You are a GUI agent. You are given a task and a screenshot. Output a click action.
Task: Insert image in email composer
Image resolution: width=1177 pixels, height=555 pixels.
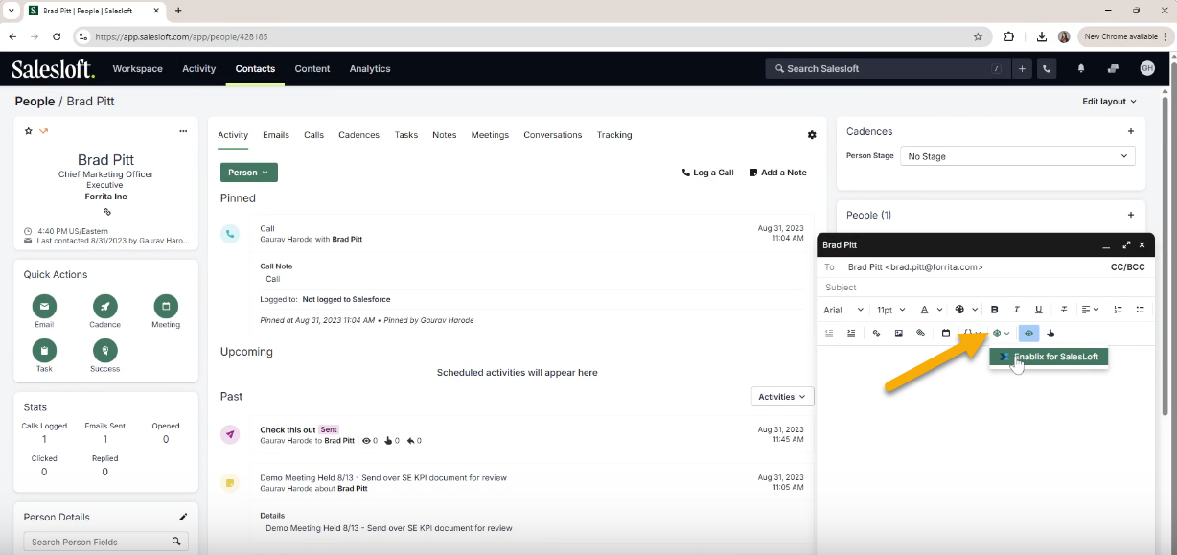click(899, 334)
